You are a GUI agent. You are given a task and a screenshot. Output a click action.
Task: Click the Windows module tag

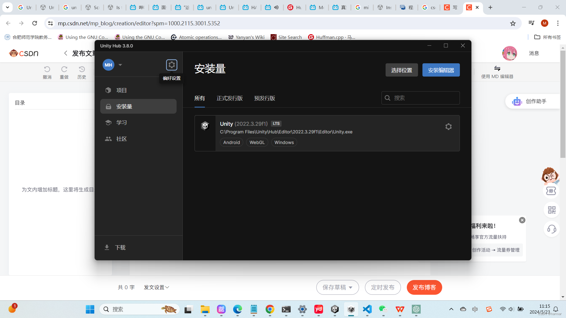pyautogui.click(x=284, y=143)
